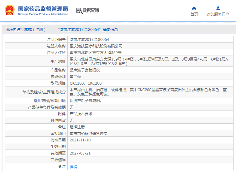This screenshot has height=172, width=236.
Task: Click the 注册人名称 label
Action: tap(56, 46)
